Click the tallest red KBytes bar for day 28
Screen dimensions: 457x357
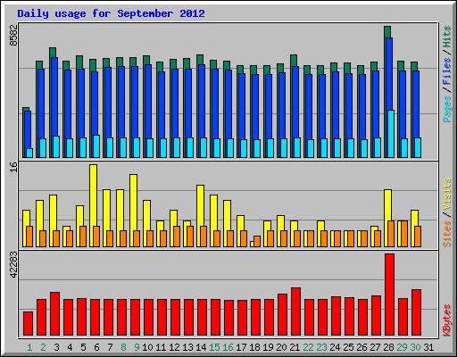(389, 295)
